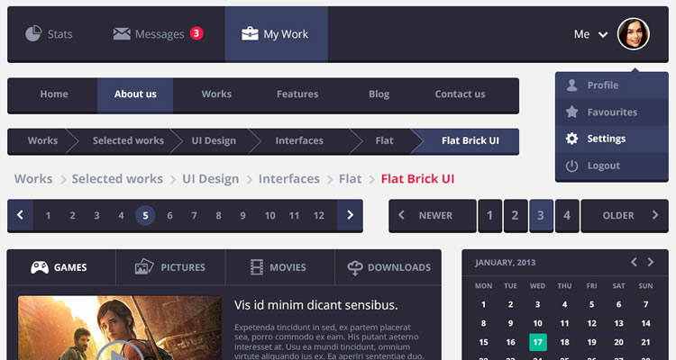Open the Pictures tab icon
This screenshot has width=676, height=360.
click(144, 267)
